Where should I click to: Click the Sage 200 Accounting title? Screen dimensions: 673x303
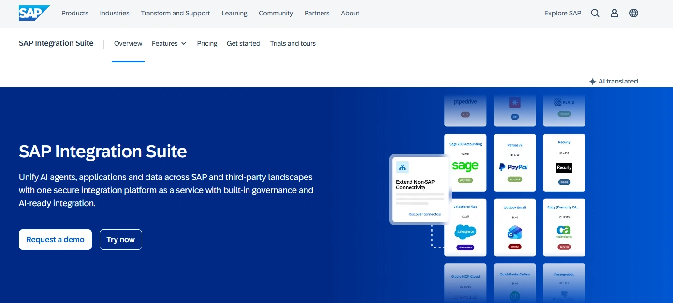tap(466, 144)
